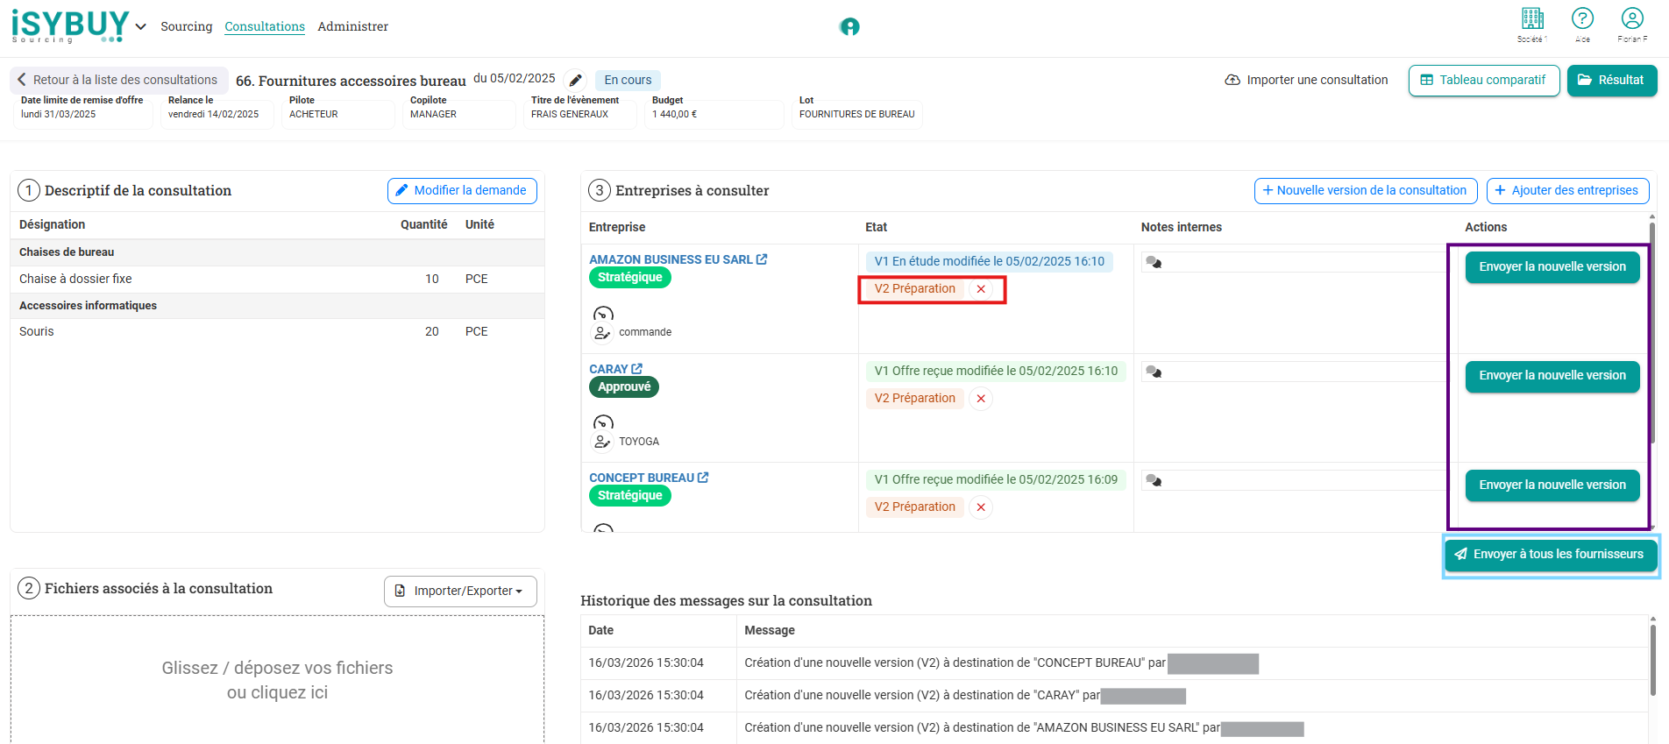This screenshot has height=744, width=1669.
Task: Go back to the consultations list
Action: pos(118,80)
